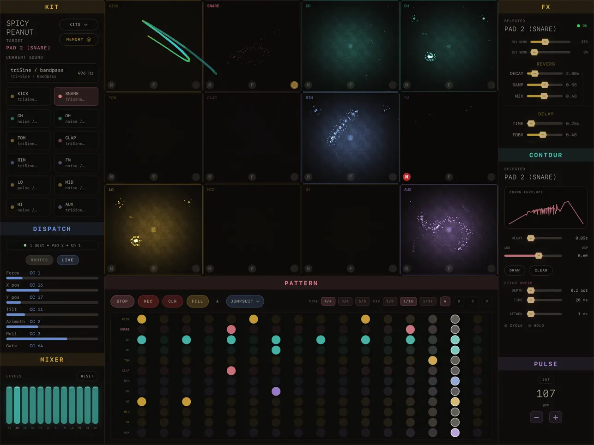
Task: Click the CLEAR envelope button
Action: 541,271
